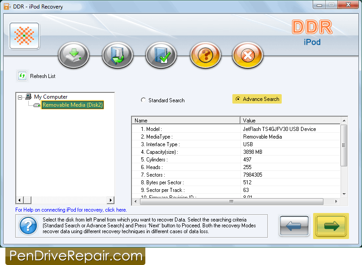Click 'JetFlash TS4GJFV30 USB Device' value
The image size is (362, 265).
click(x=279, y=129)
